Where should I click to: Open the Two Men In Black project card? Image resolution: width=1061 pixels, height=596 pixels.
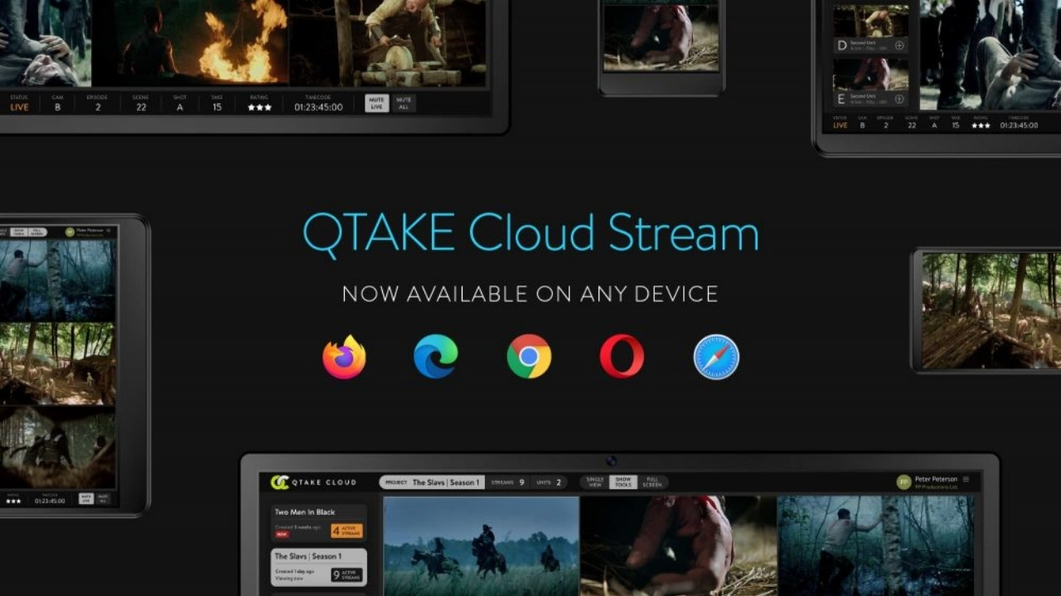point(319,523)
